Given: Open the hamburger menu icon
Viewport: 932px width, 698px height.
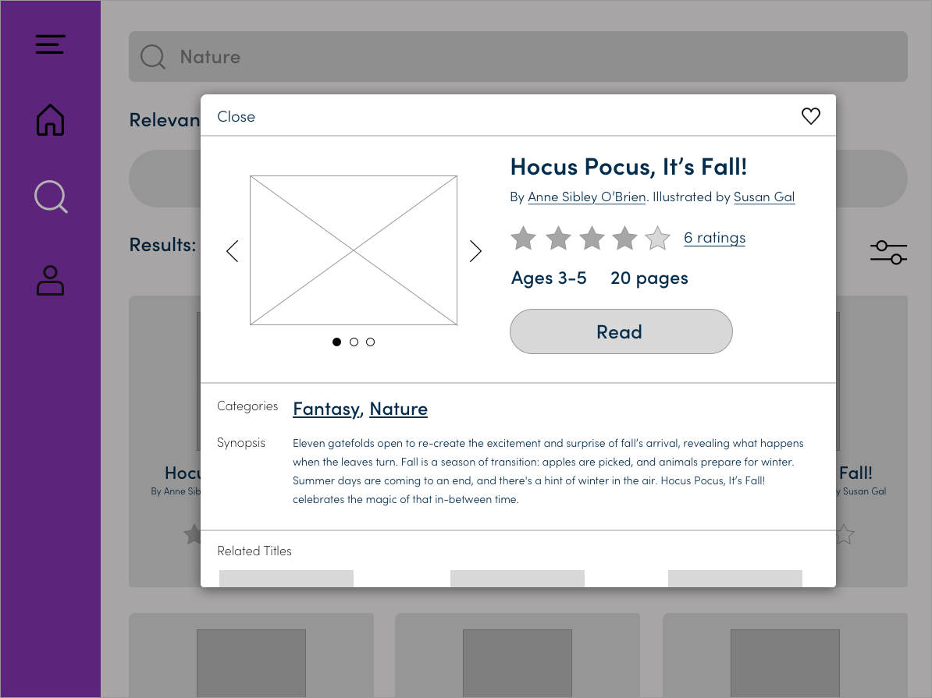Looking at the screenshot, I should tap(50, 44).
